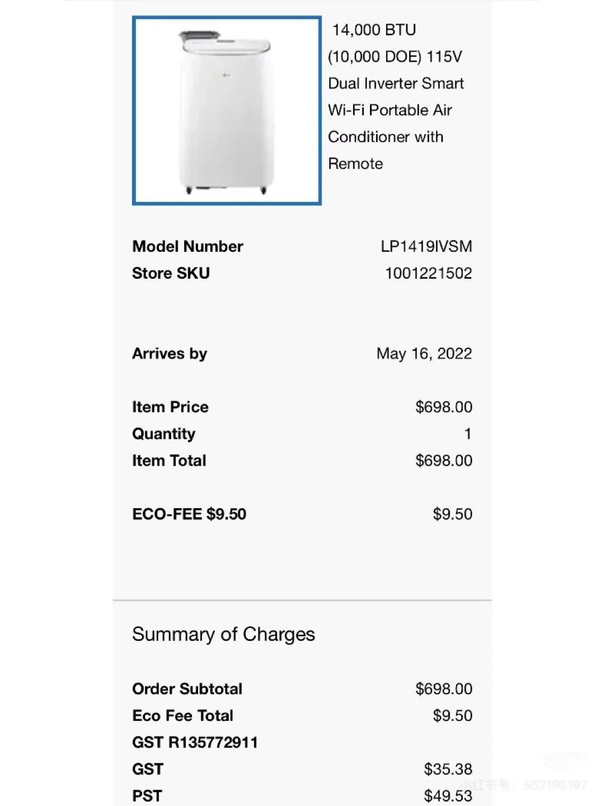Select the Model Number label
This screenshot has height=806, width=605.
click(187, 246)
